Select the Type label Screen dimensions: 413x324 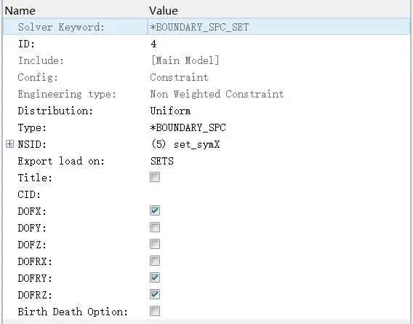coord(32,127)
